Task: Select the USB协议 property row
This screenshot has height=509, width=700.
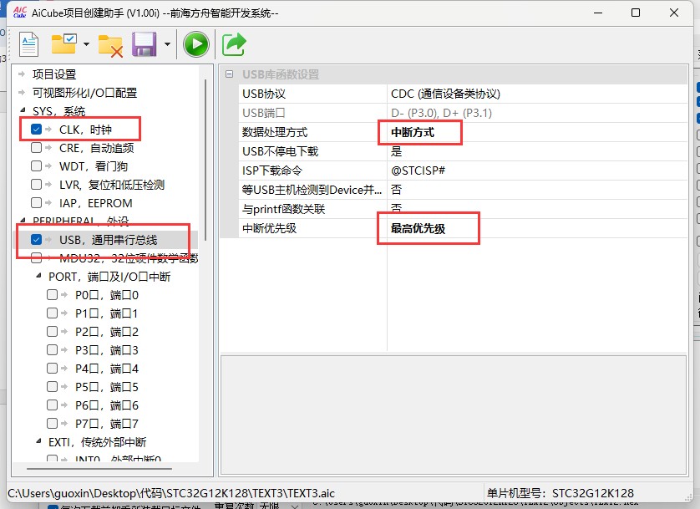Action: coord(464,94)
